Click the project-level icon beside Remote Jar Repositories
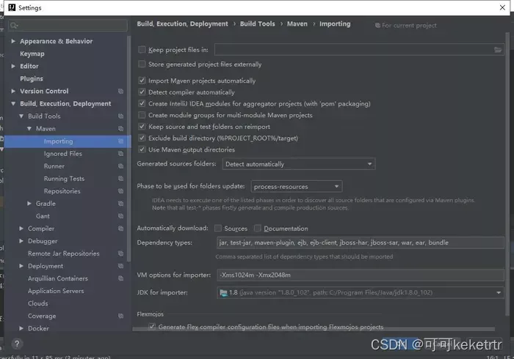The width and height of the screenshot is (514, 359). tap(120, 253)
